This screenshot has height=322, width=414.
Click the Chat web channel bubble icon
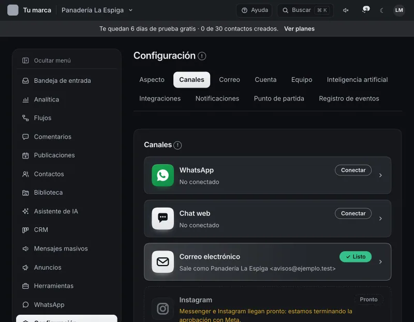[x=162, y=218]
